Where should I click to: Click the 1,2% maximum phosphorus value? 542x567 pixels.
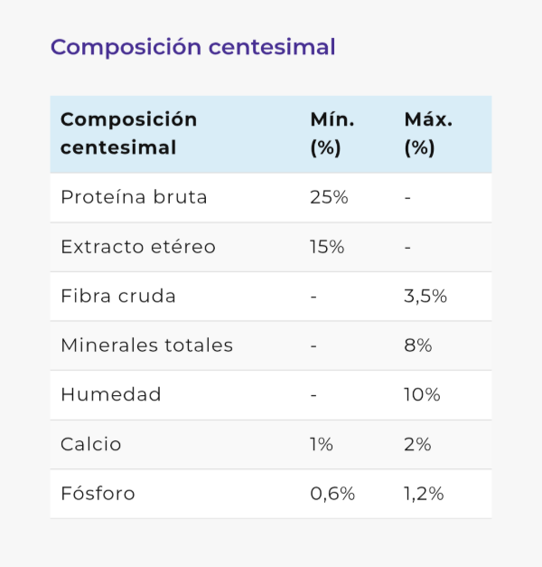pos(424,494)
